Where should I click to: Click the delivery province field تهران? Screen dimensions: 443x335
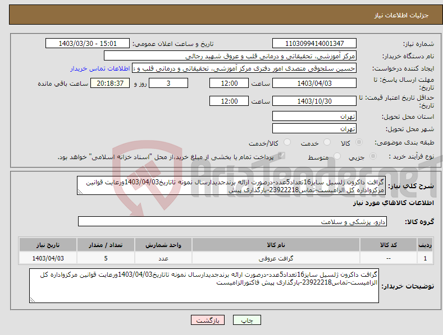[x=314, y=116]
